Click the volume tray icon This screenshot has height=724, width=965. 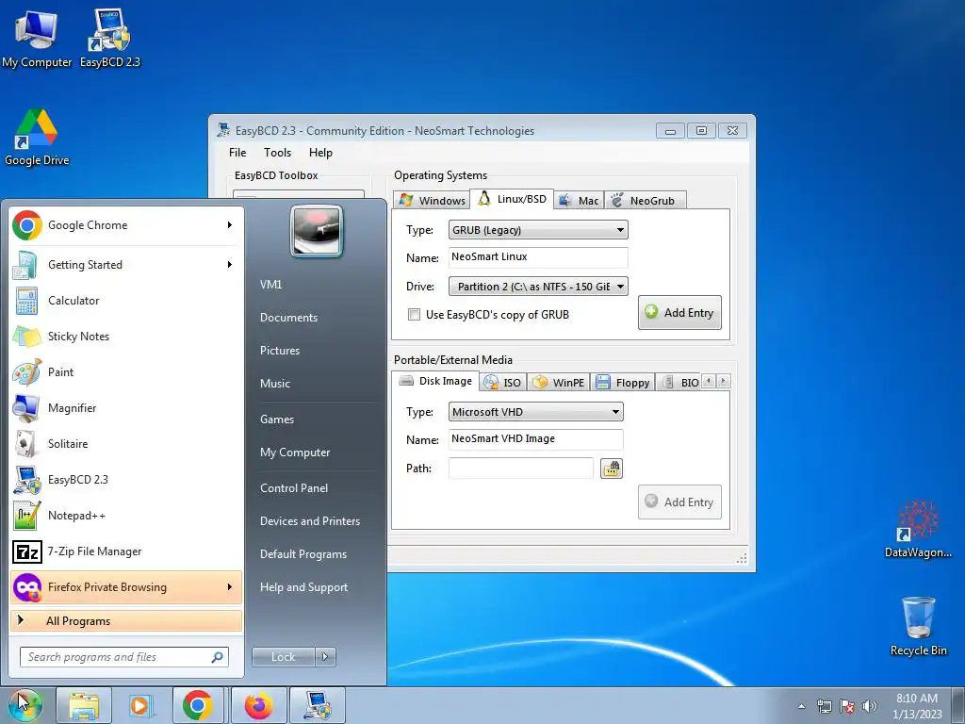(x=869, y=706)
